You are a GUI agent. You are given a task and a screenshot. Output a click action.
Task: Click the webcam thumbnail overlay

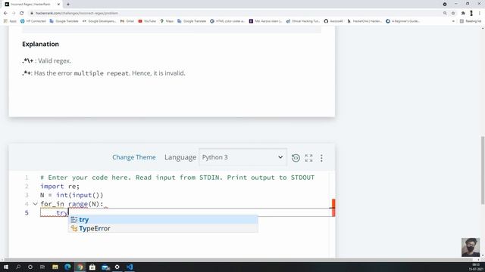coord(471,247)
